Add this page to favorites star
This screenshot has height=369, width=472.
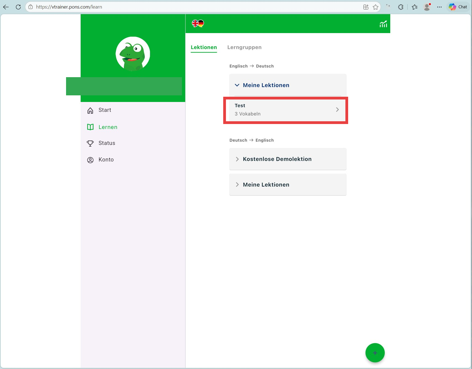[x=375, y=7]
